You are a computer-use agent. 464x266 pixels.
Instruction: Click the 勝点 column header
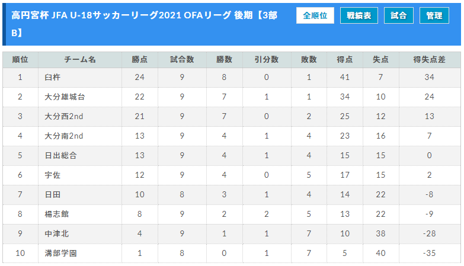coord(140,59)
